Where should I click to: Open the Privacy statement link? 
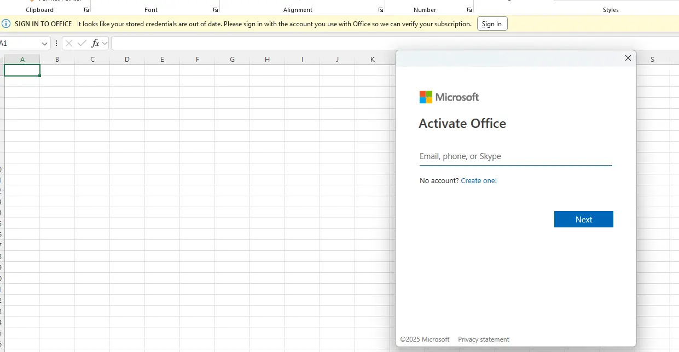[484, 339]
